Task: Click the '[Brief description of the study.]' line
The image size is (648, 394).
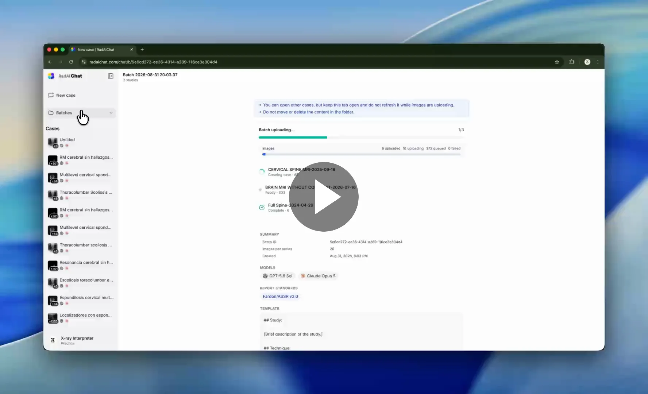Action: [293, 334]
